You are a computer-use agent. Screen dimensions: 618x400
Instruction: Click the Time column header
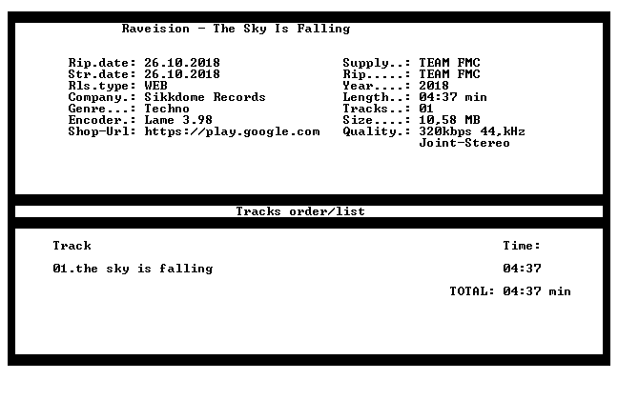522,246
